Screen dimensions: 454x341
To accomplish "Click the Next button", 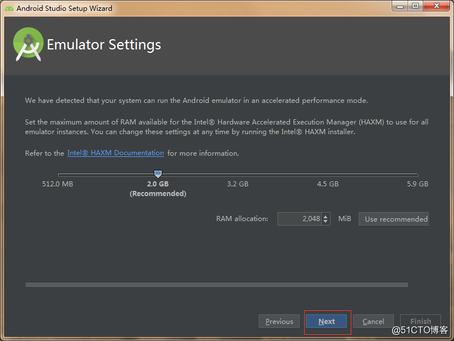I will (326, 321).
